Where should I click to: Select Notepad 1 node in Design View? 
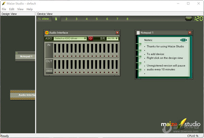[x=25, y=56]
